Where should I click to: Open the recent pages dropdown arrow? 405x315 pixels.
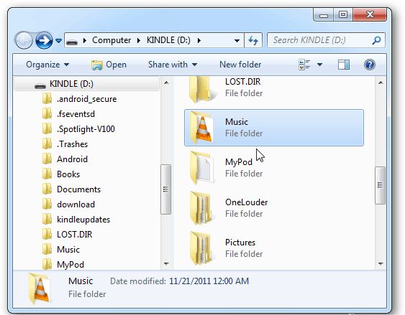point(59,41)
